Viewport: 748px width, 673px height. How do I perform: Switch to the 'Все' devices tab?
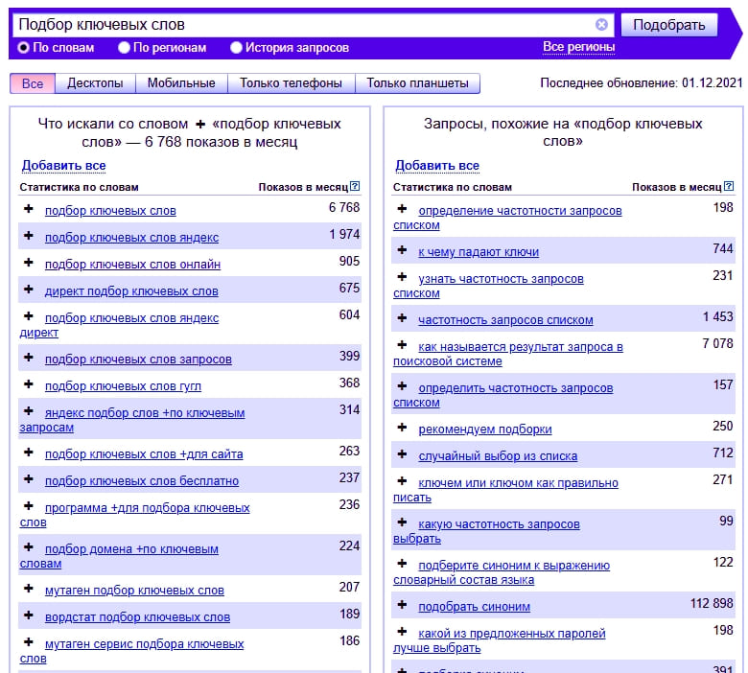tap(33, 83)
